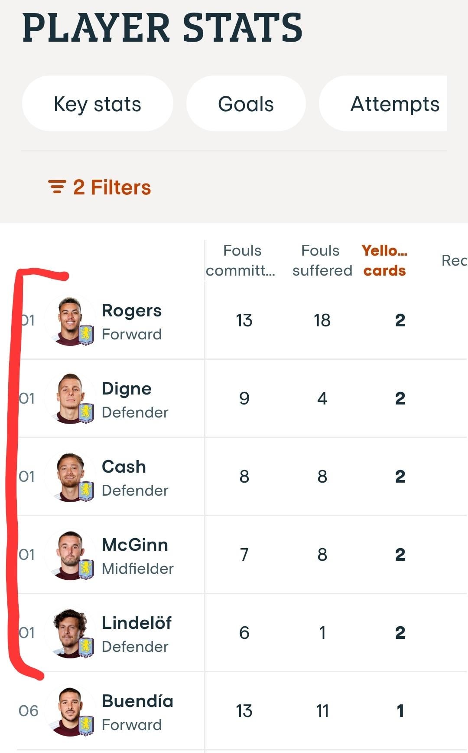This screenshot has width=468, height=753.
Task: Sort by Fouls suffered column
Action: pyautogui.click(x=322, y=260)
